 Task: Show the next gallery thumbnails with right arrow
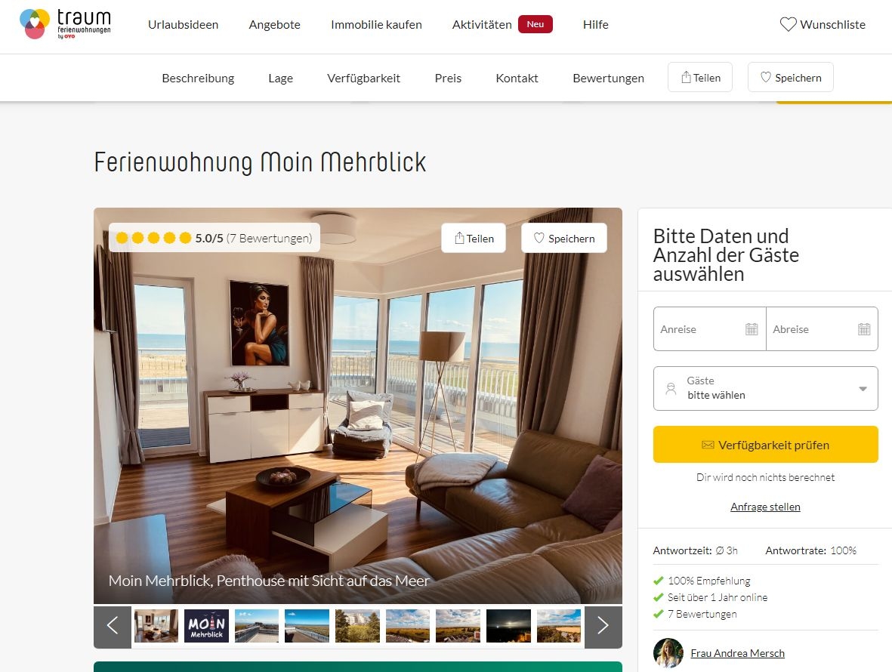pyautogui.click(x=603, y=626)
